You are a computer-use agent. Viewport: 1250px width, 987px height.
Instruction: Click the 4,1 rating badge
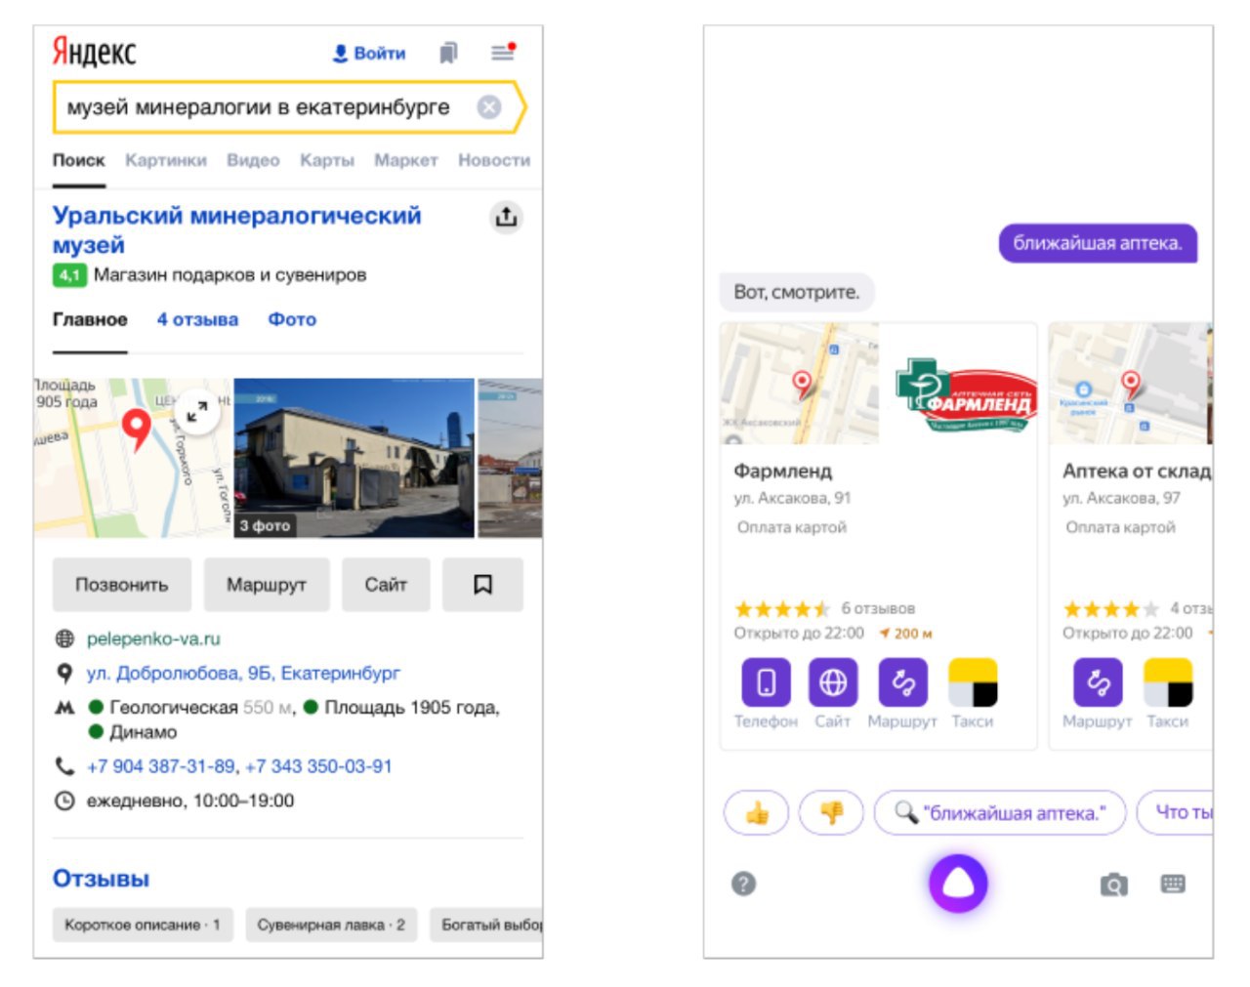(x=69, y=275)
